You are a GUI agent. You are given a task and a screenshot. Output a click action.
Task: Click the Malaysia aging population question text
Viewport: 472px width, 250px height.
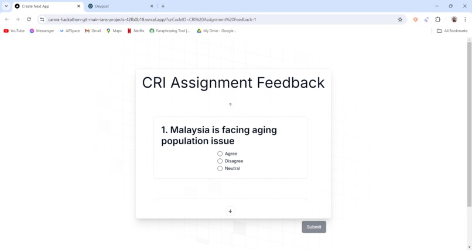pyautogui.click(x=219, y=136)
